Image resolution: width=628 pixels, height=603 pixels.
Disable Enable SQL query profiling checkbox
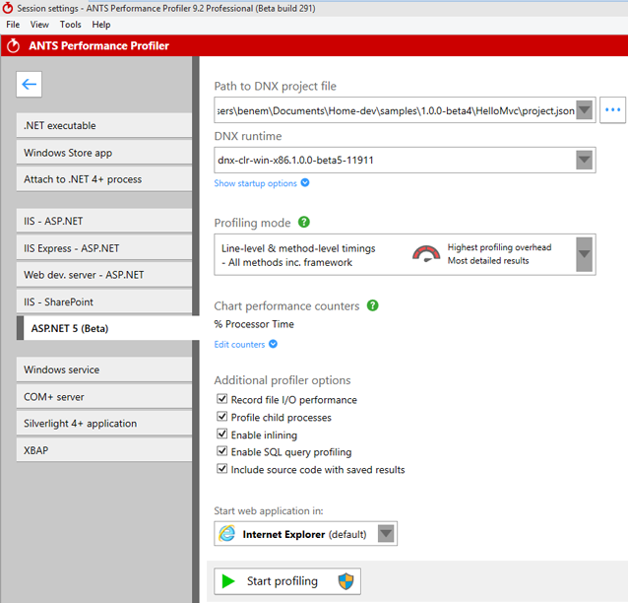point(221,451)
